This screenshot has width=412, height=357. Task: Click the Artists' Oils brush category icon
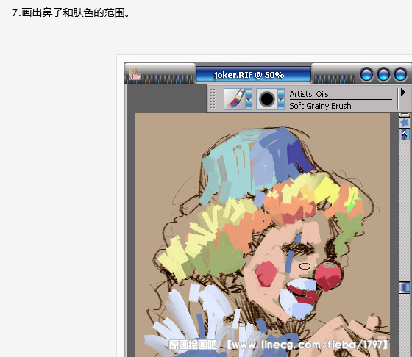(x=235, y=99)
